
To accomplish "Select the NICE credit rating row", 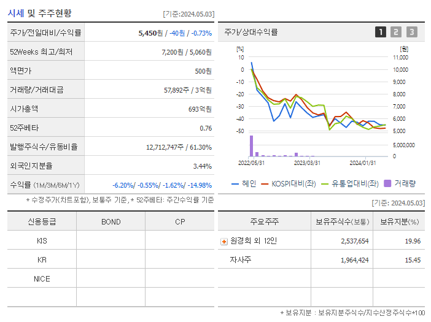I will pyautogui.click(x=111, y=278).
